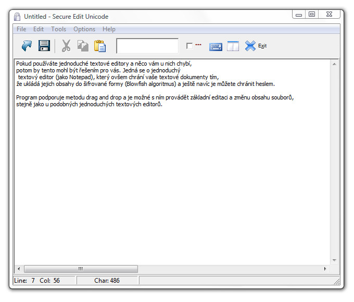Open the File menu
Image resolution: width=354 pixels, height=302 pixels.
click(21, 29)
